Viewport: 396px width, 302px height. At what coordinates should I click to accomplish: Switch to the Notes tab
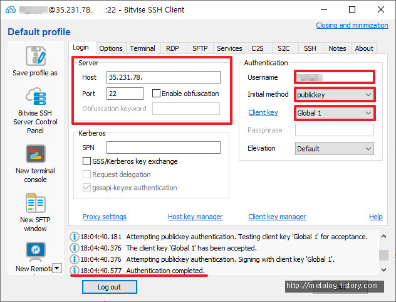coord(337,48)
